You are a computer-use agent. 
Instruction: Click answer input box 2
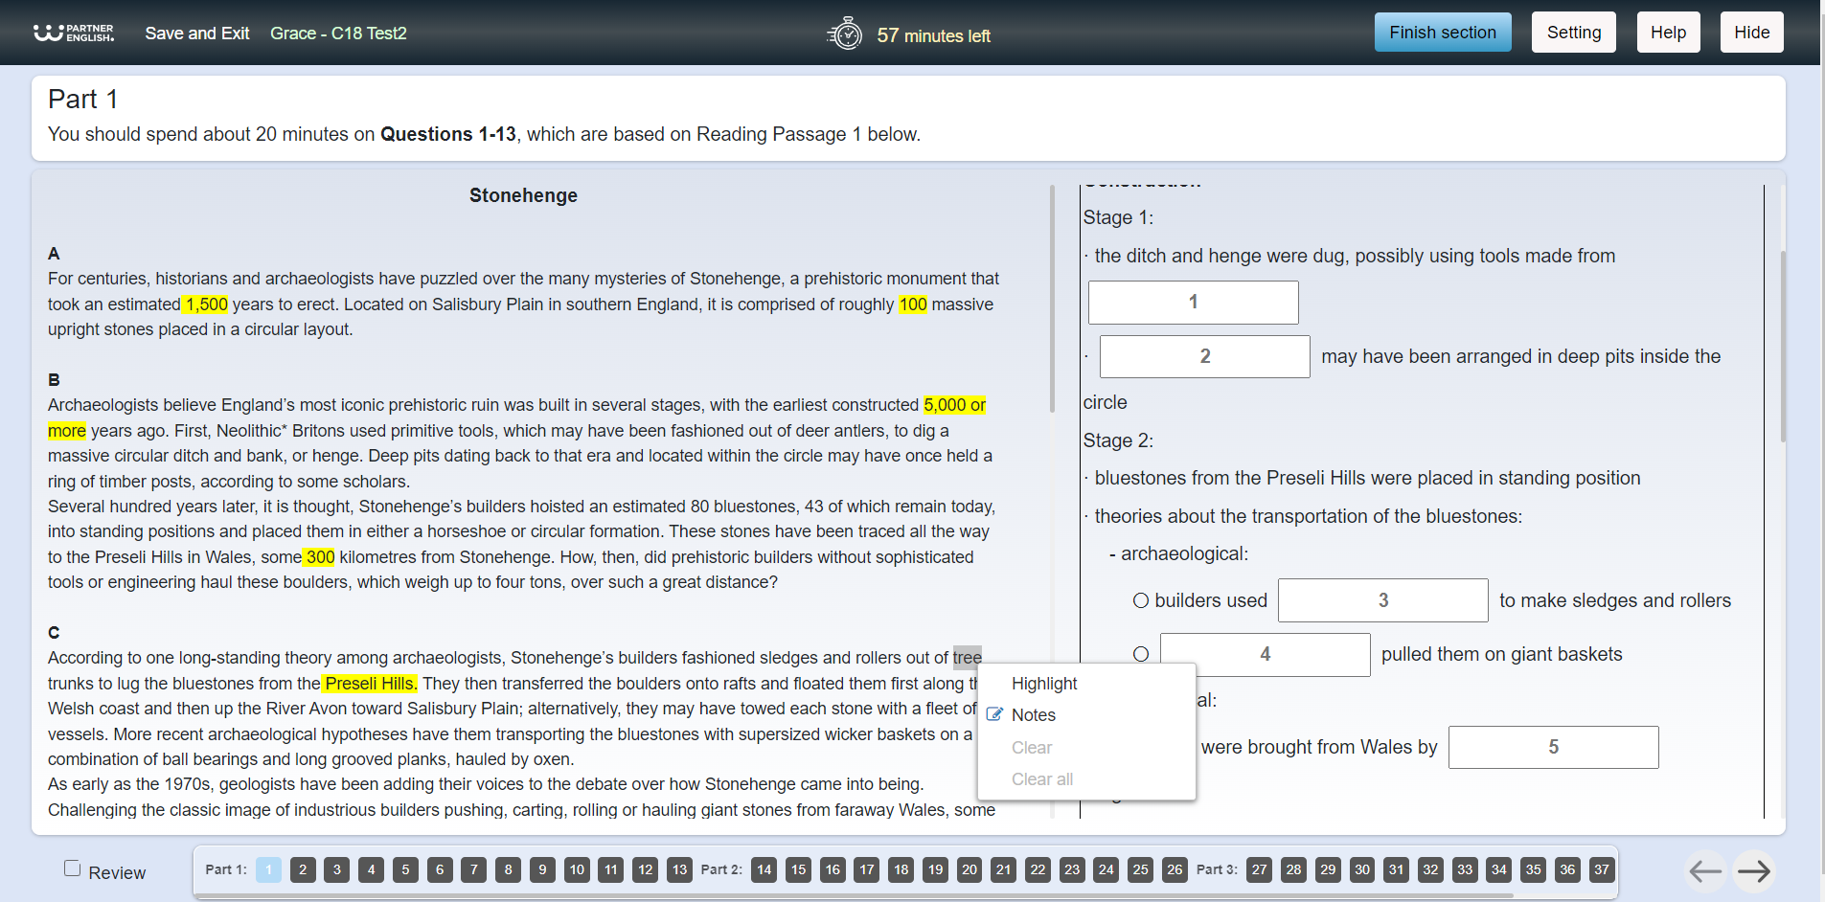pyautogui.click(x=1205, y=356)
